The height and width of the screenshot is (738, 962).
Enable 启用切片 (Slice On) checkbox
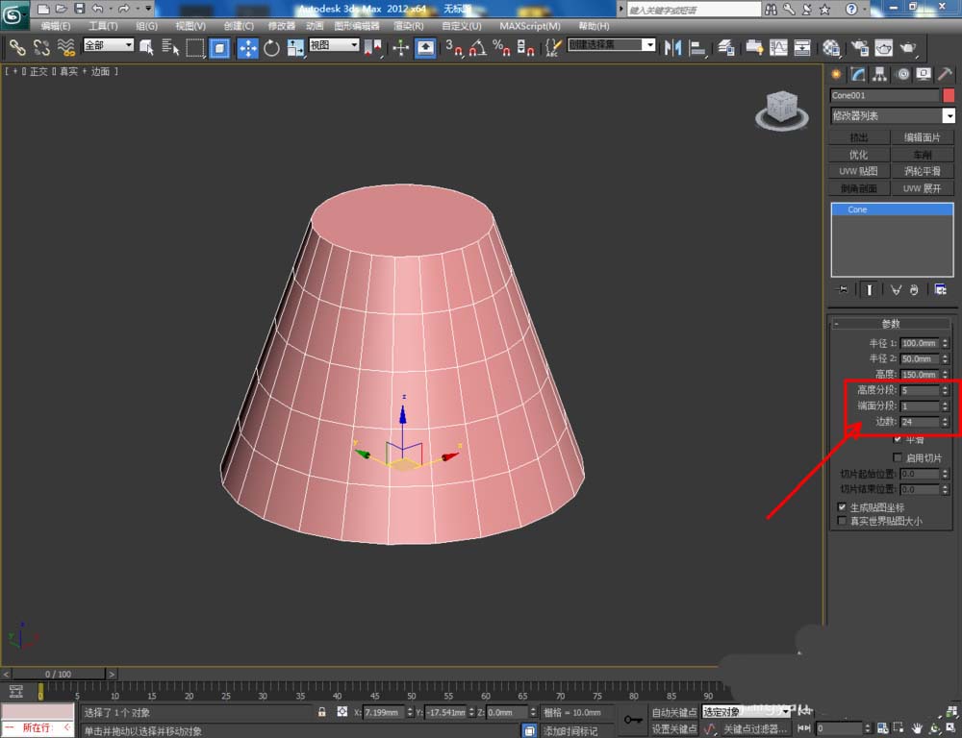point(898,457)
